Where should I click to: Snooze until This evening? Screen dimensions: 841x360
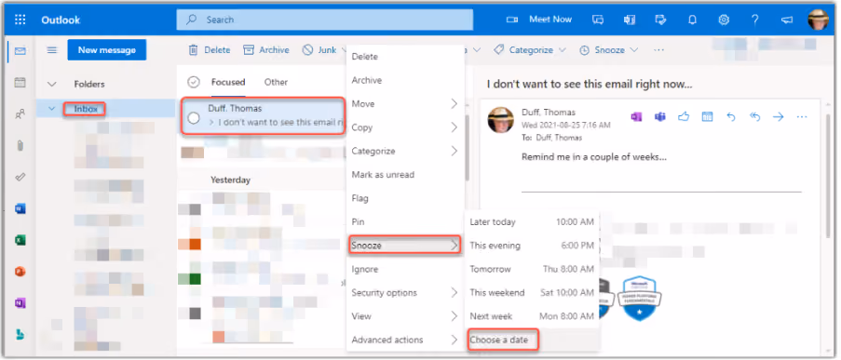pos(532,246)
